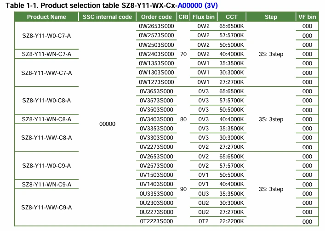Click VF bin 000 in 0T2223S000 row
325x231 pixels.
(x=307, y=221)
